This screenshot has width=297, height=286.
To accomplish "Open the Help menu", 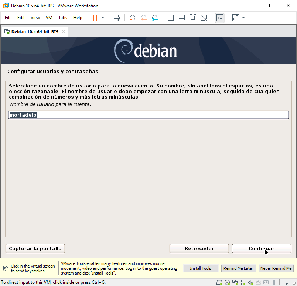I will (x=78, y=18).
